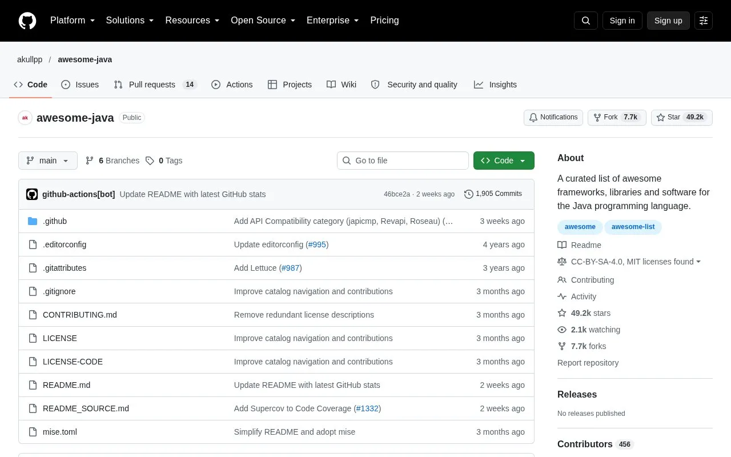Expand the Open Source menu
The width and height of the screenshot is (731, 457).
click(x=263, y=21)
